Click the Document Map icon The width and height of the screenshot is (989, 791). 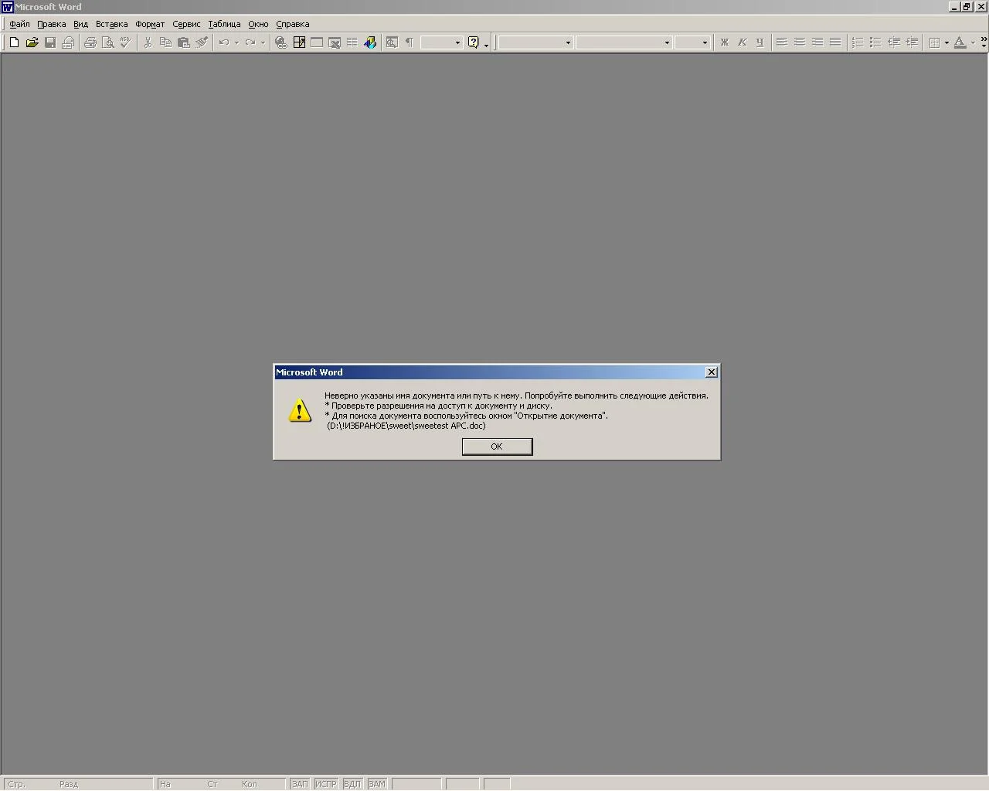point(392,42)
